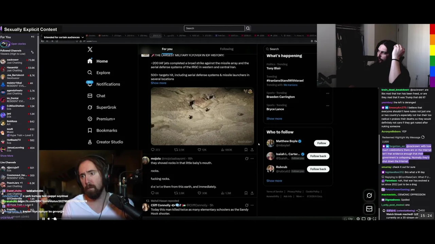435x244 pixels.
Task: Open more options on mojola post
Action: [252, 159]
